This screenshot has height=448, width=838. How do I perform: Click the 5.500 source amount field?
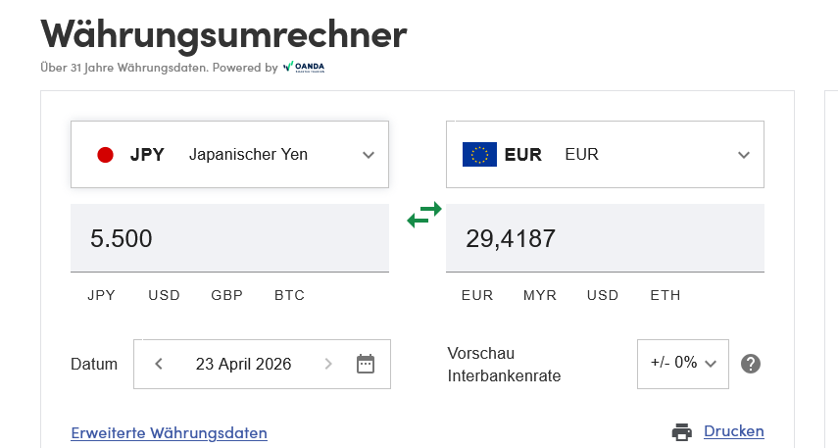point(229,238)
